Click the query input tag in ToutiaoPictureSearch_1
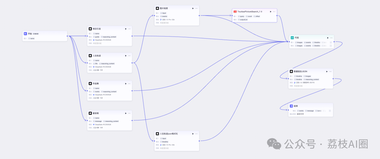 point(241,16)
